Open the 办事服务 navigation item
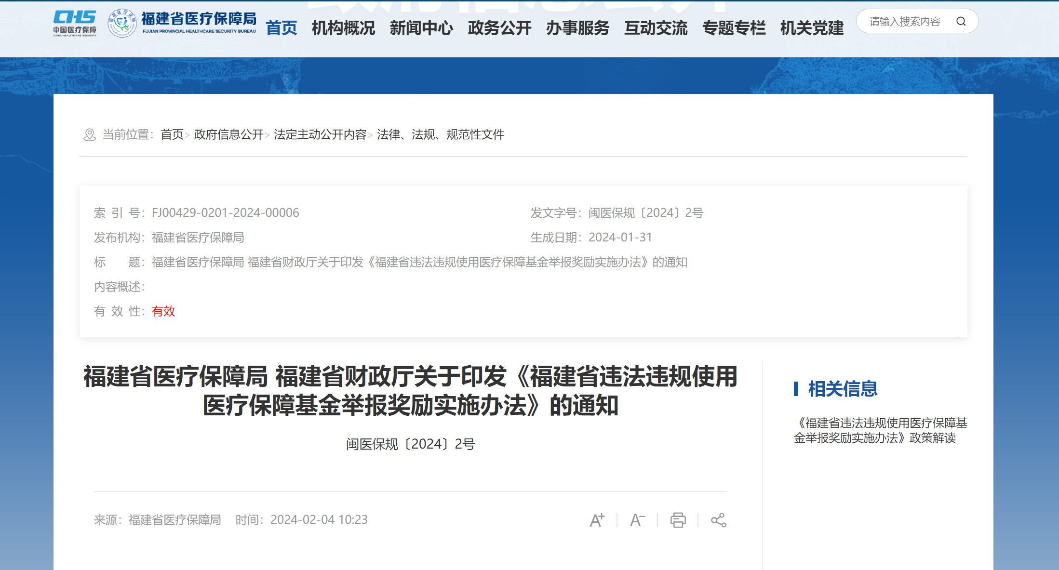 click(577, 28)
